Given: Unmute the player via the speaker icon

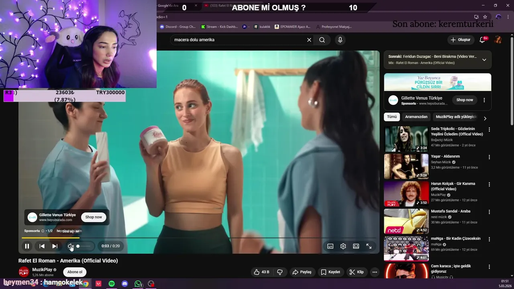Looking at the screenshot, I should tap(71, 246).
